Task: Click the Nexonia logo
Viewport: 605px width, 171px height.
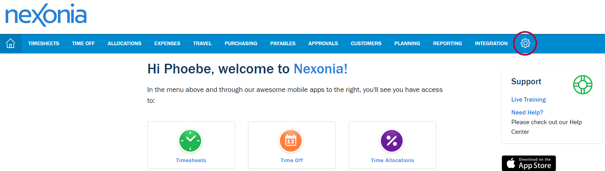Action: pyautogui.click(x=46, y=16)
